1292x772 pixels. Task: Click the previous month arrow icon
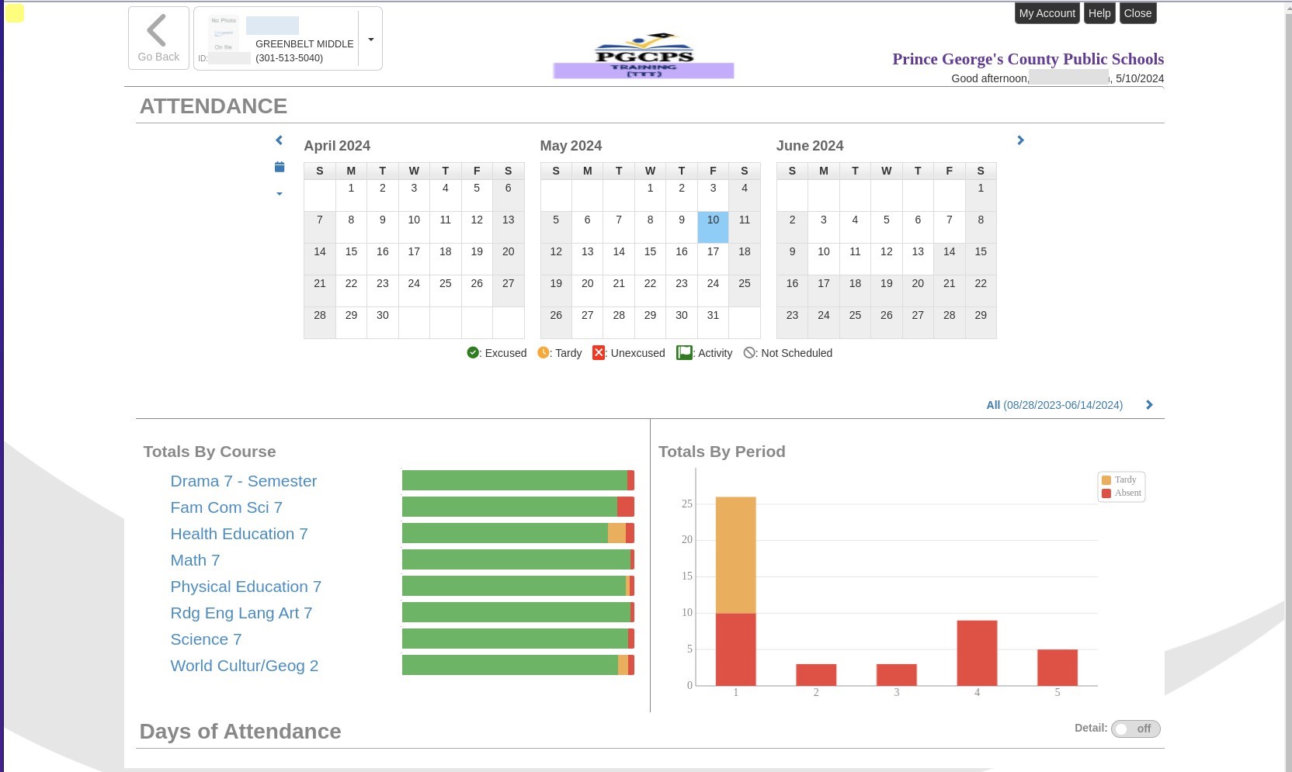(x=280, y=140)
